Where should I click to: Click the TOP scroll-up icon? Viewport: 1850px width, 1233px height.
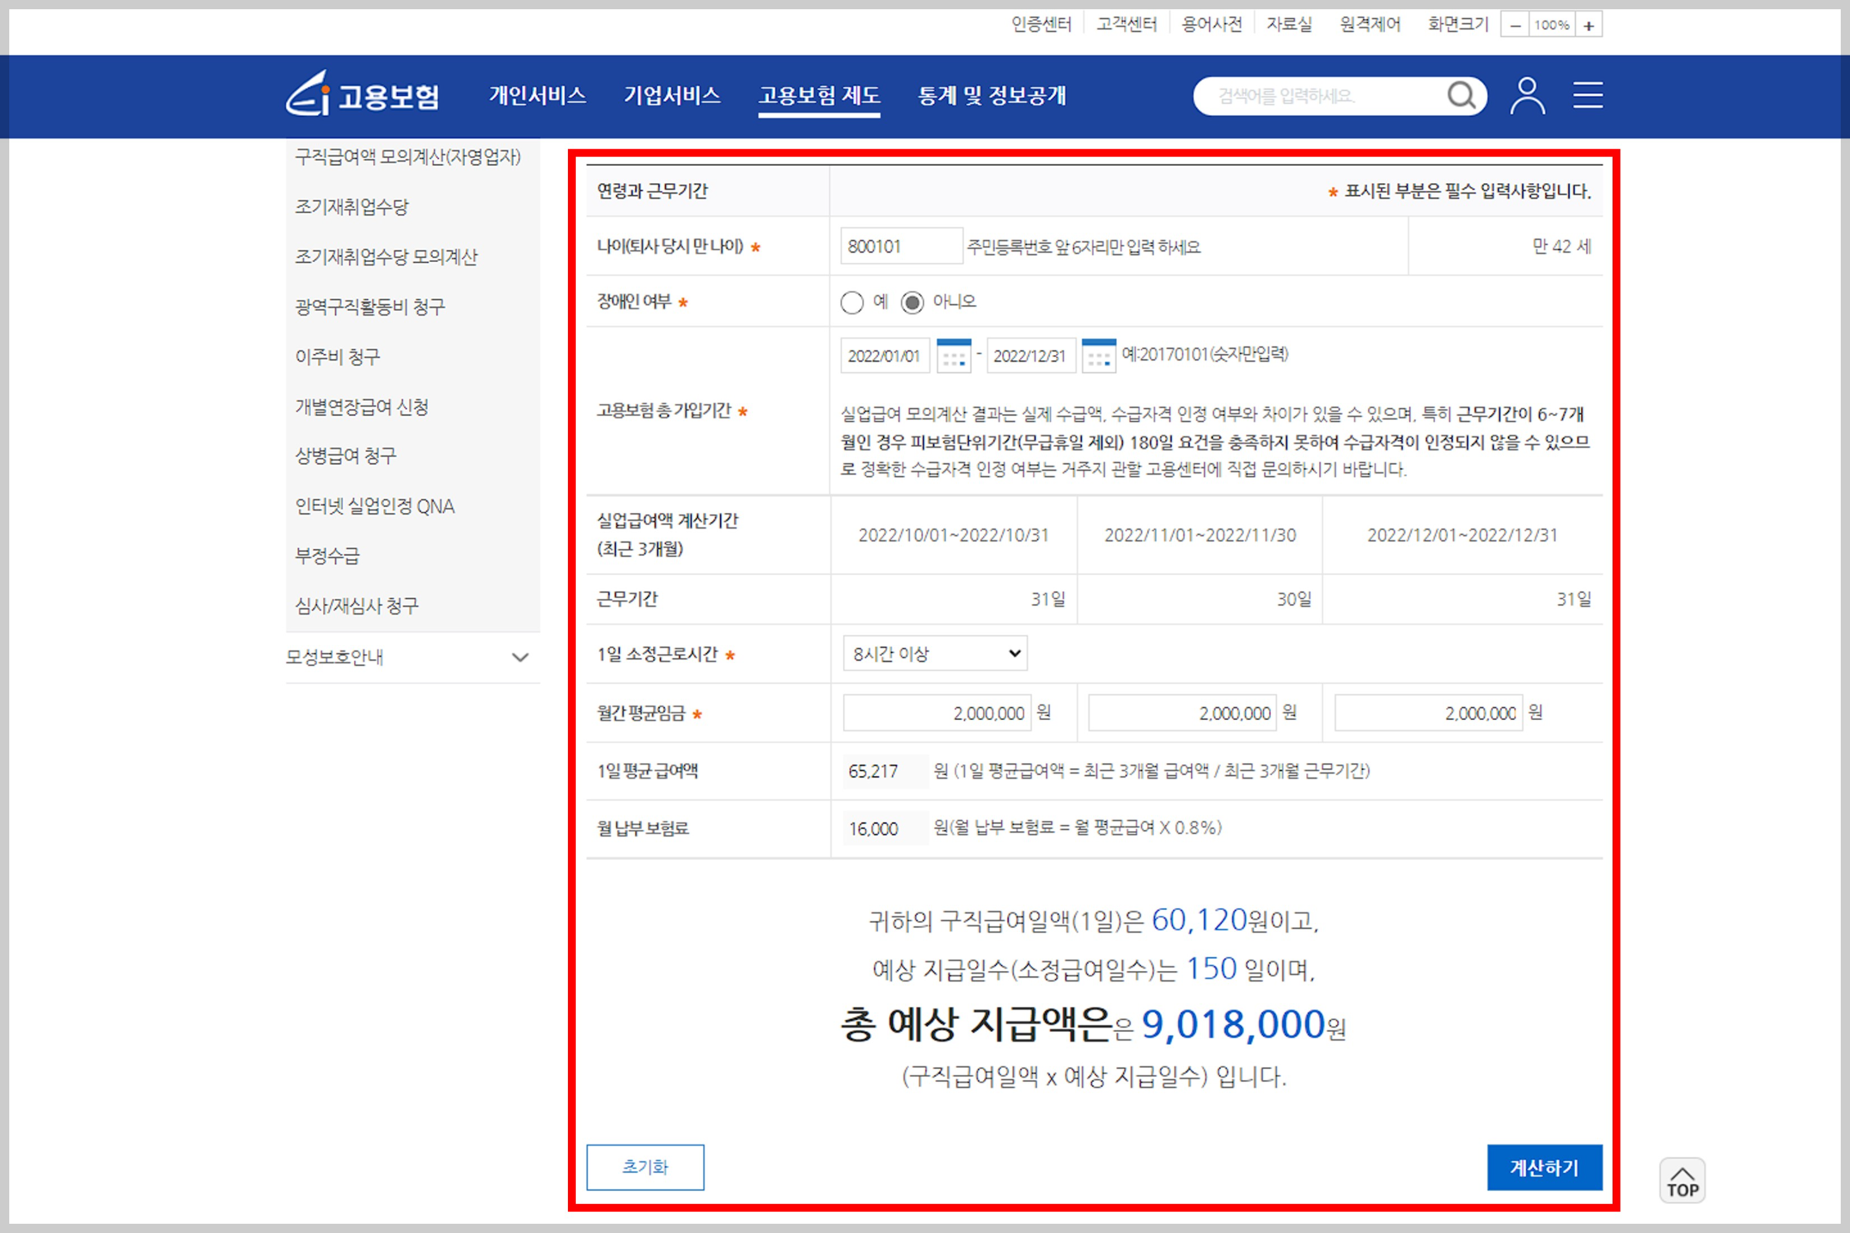(x=1682, y=1179)
